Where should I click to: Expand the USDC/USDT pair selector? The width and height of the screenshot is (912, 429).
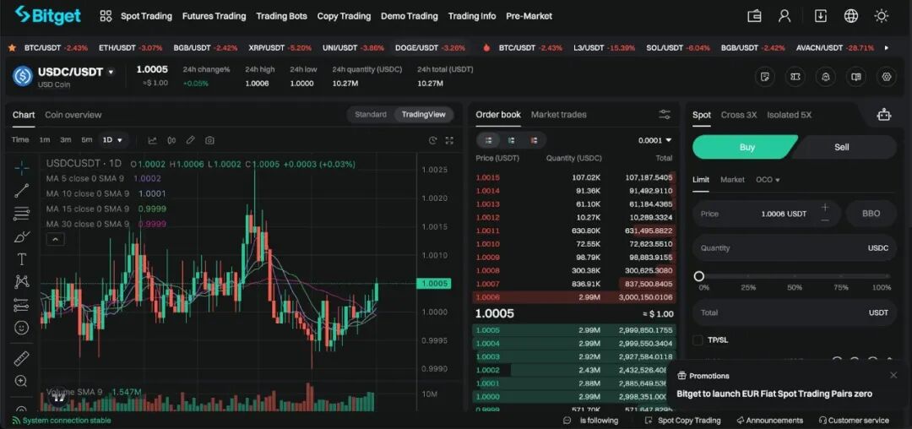(x=111, y=72)
